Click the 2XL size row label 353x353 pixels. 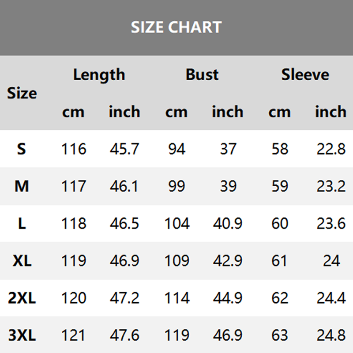point(22,298)
